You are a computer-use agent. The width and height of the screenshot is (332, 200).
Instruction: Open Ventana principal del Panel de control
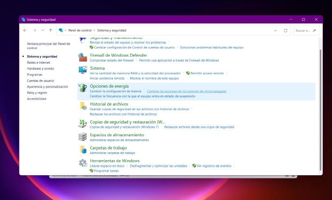pyautogui.click(x=49, y=46)
